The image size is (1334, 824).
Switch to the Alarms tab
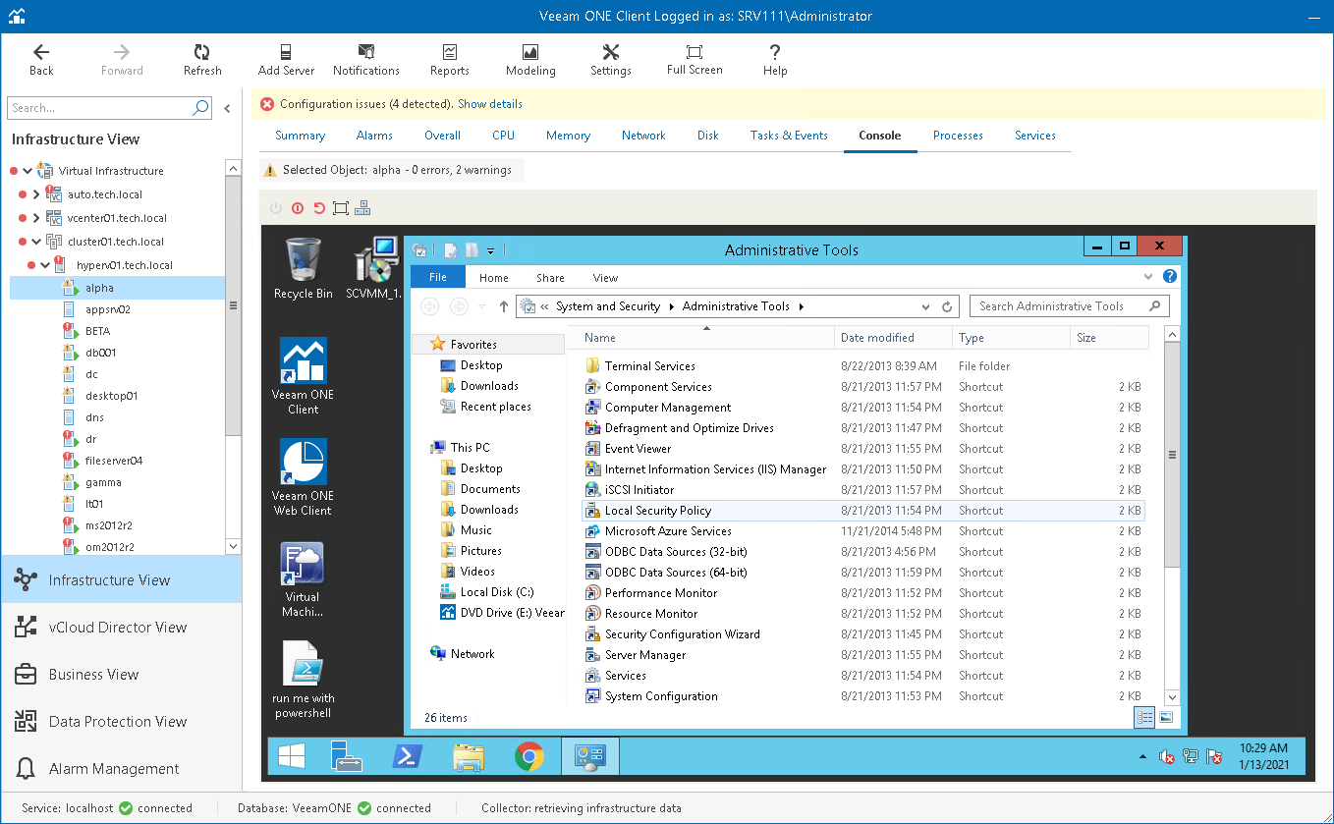point(374,136)
